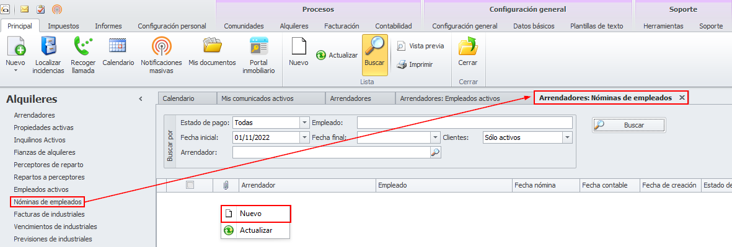Open Arrendadores in the sidebar

tap(35, 115)
